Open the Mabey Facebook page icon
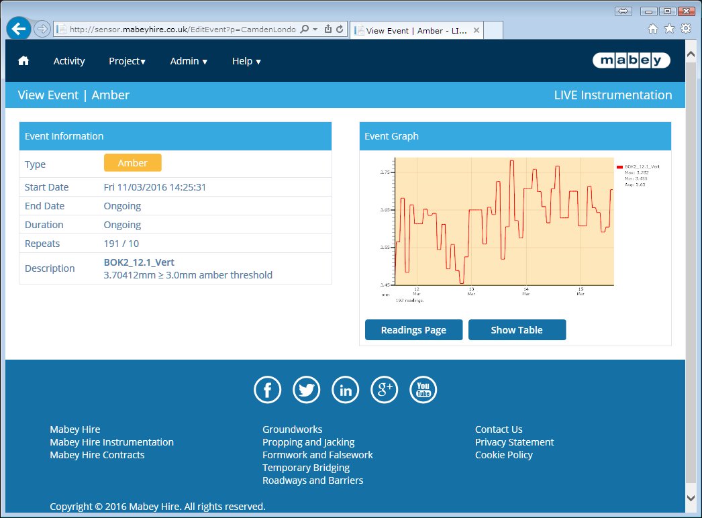 click(267, 390)
